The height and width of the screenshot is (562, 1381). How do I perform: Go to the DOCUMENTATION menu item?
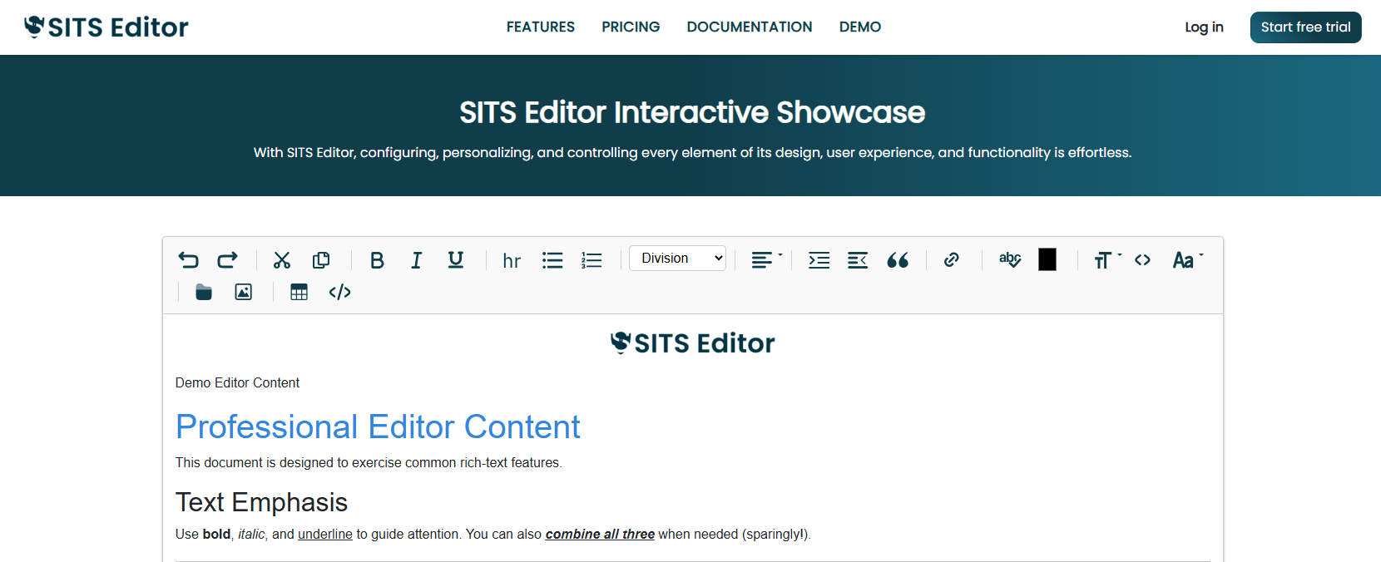click(749, 27)
